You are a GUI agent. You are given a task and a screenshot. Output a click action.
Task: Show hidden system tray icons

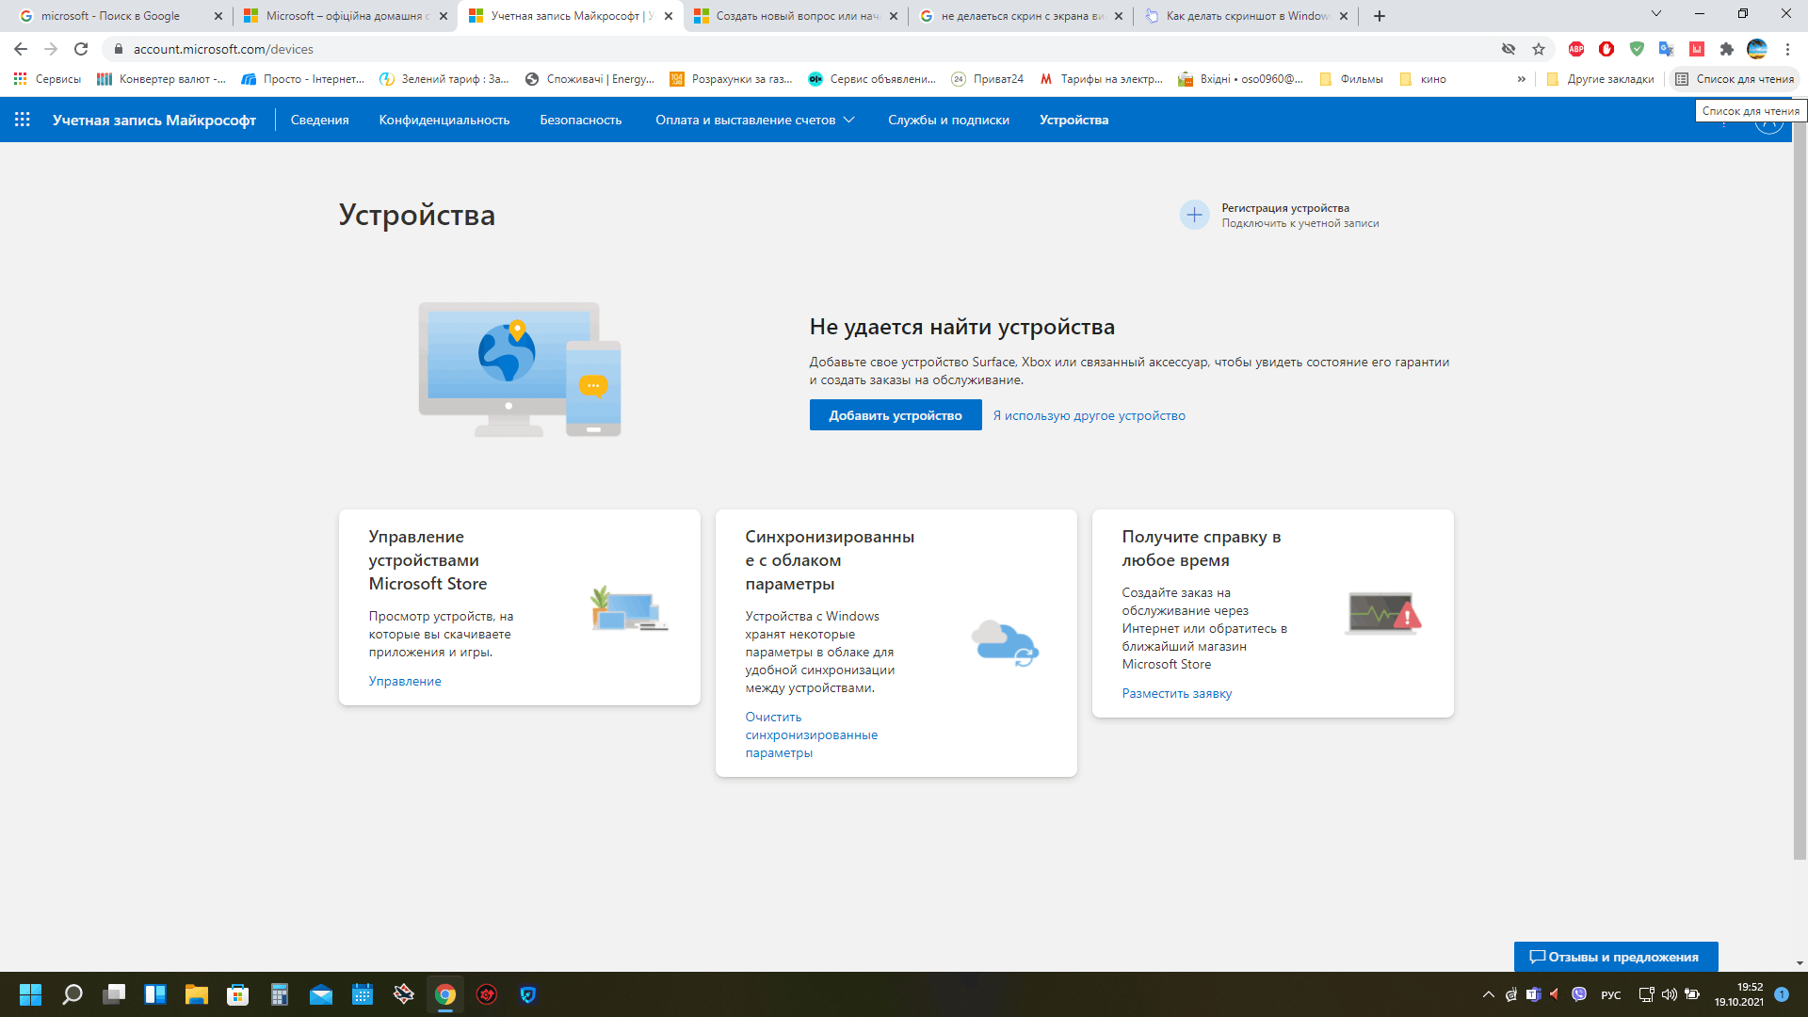1489,994
